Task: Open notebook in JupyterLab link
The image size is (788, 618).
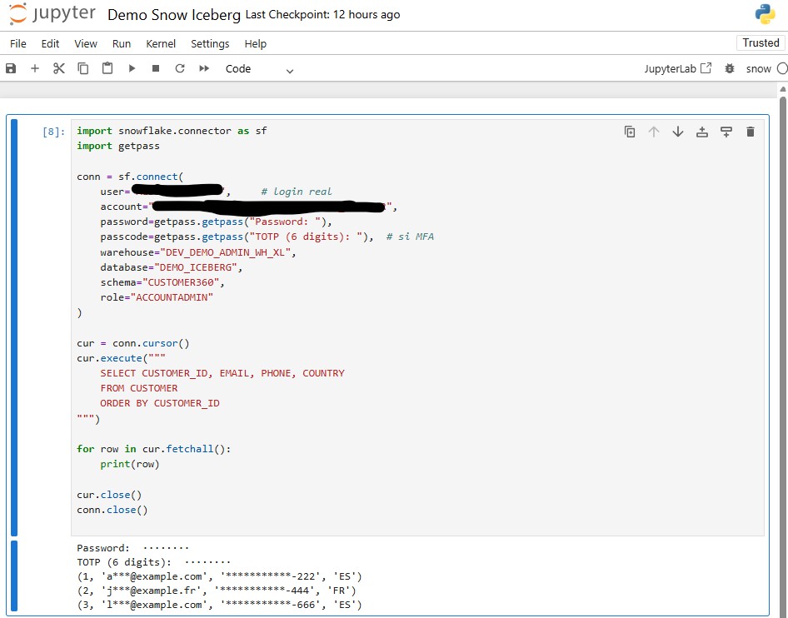Action: coord(678,68)
